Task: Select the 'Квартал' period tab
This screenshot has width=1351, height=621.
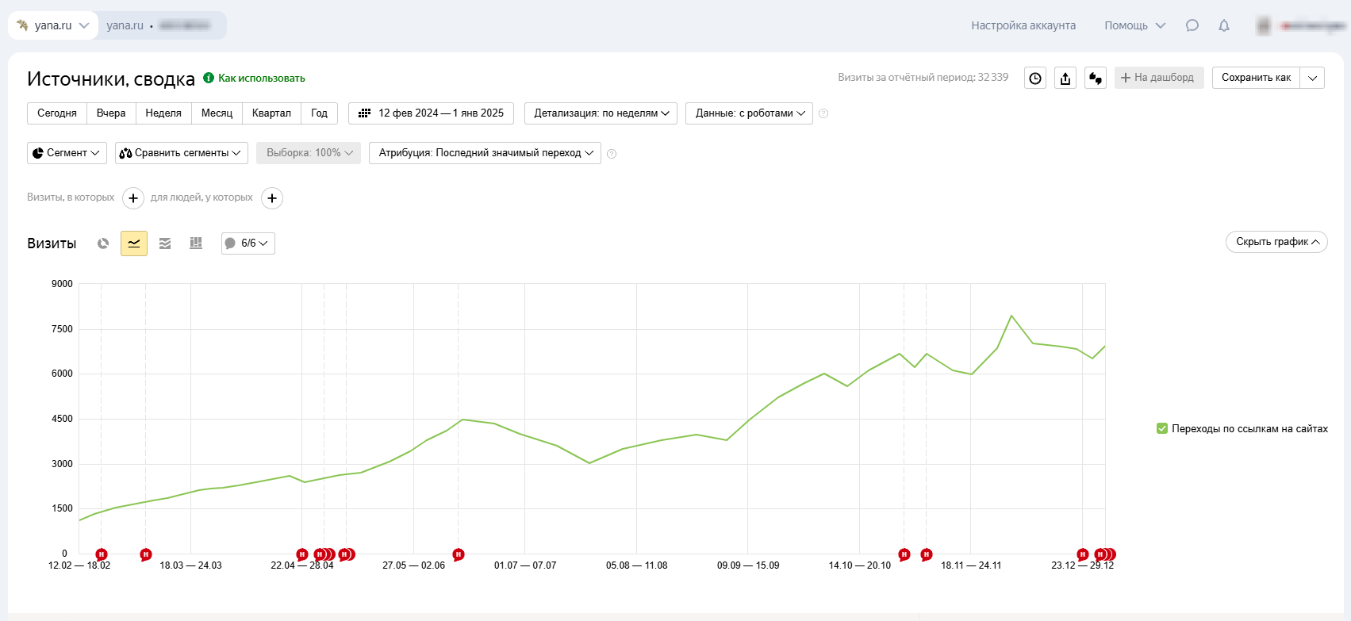Action: (x=271, y=113)
